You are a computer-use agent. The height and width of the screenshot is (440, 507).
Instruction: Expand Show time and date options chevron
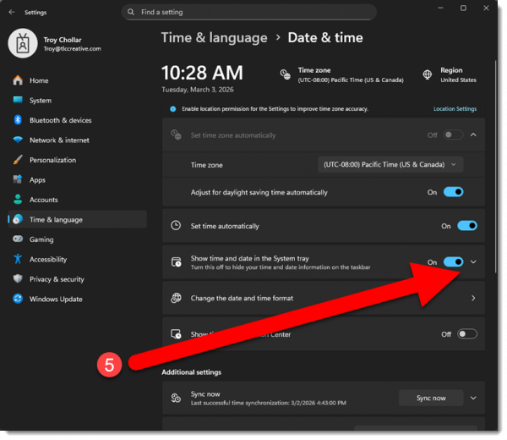[x=473, y=262]
